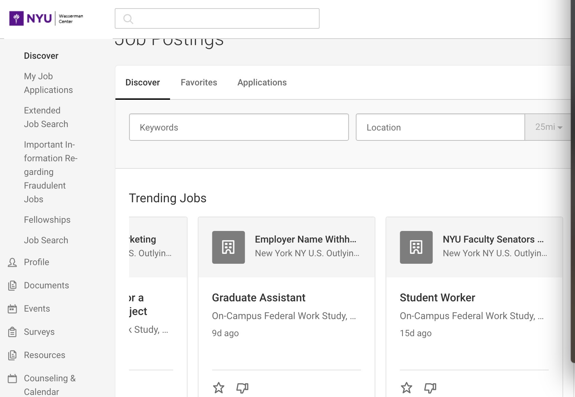Open Documents in the sidebar
This screenshot has height=397, width=575.
coord(46,285)
